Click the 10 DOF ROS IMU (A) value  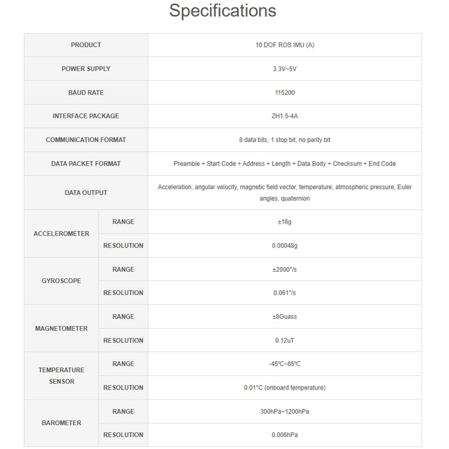[285, 45]
